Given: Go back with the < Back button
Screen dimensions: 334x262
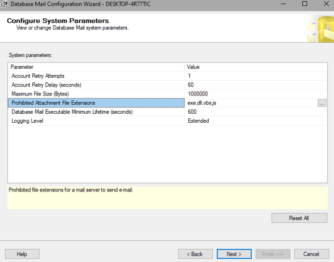Looking at the screenshot, I should [x=195, y=254].
